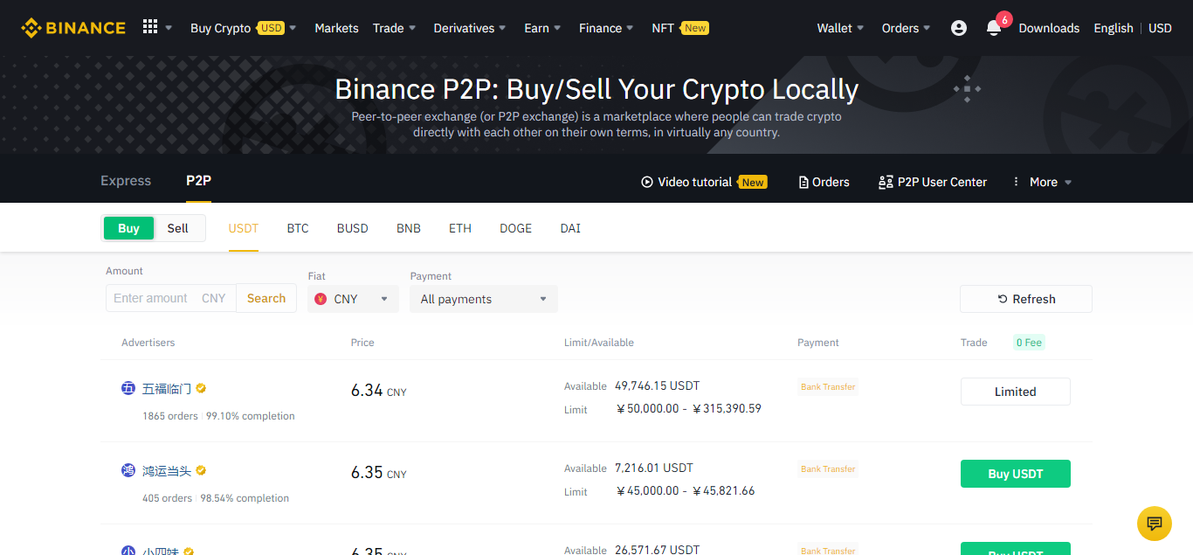
Task: Click the 1865 orders text
Action: pyautogui.click(x=170, y=416)
